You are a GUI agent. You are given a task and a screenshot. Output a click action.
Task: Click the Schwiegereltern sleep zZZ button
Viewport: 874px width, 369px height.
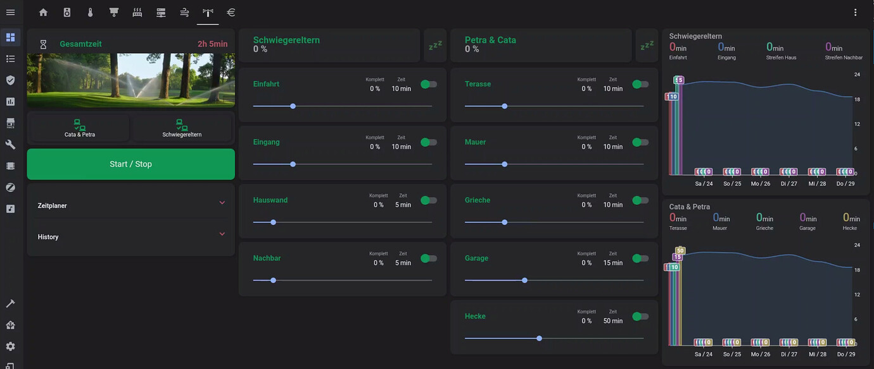click(x=434, y=44)
